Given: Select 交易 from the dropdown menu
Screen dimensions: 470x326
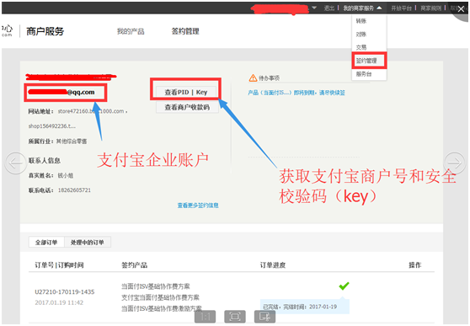Looking at the screenshot, I should pos(361,47).
